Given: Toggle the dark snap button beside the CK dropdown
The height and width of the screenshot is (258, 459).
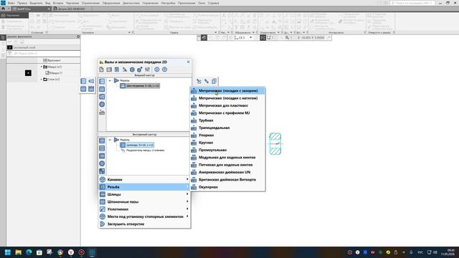Looking at the screenshot, I should 263,38.
